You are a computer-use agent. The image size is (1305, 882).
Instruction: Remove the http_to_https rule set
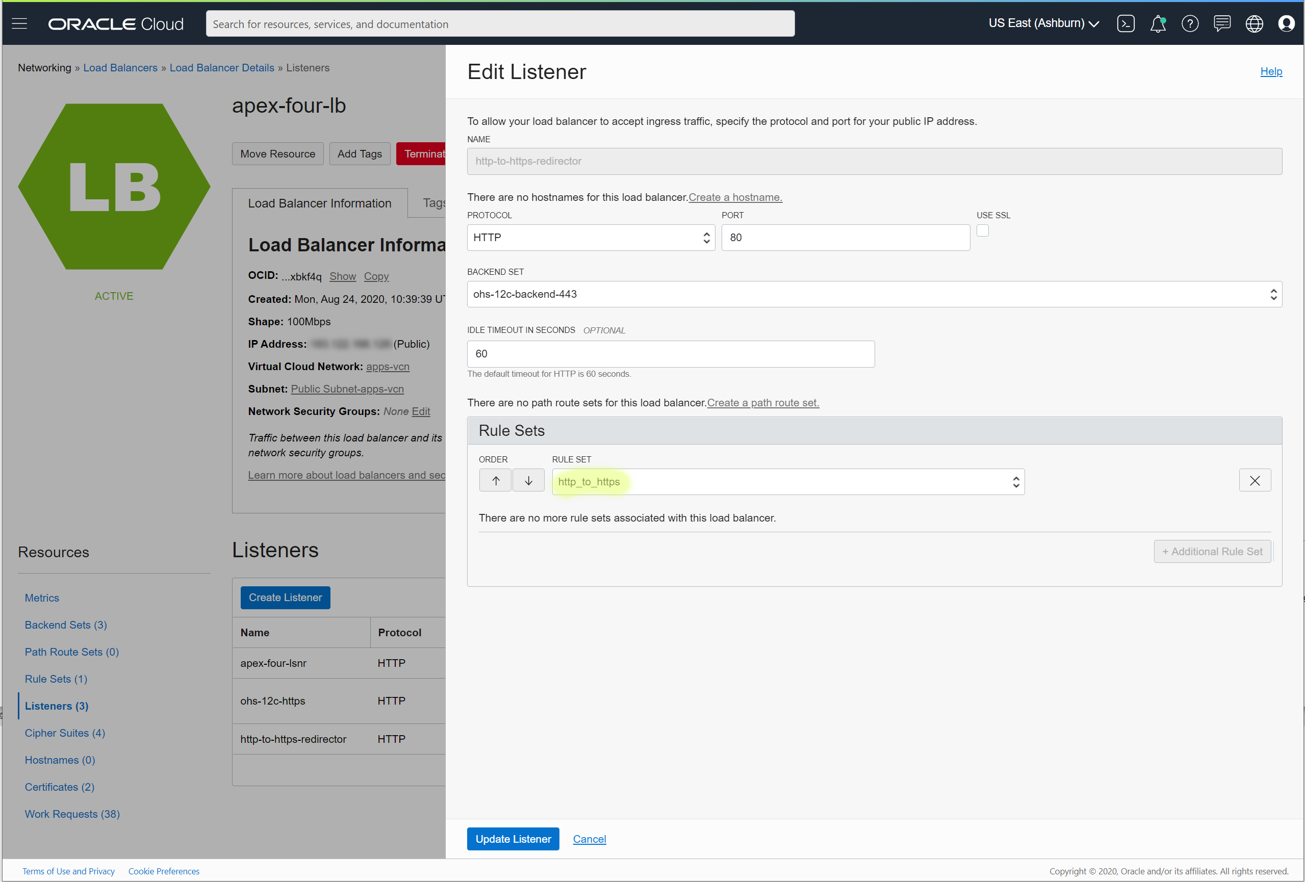(1256, 480)
